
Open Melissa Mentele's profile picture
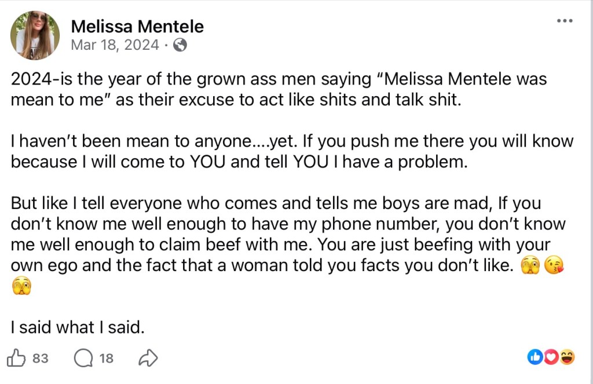pyautogui.click(x=35, y=35)
